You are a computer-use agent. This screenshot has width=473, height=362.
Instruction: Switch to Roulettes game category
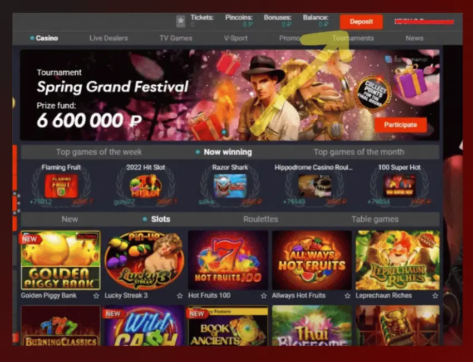point(260,219)
